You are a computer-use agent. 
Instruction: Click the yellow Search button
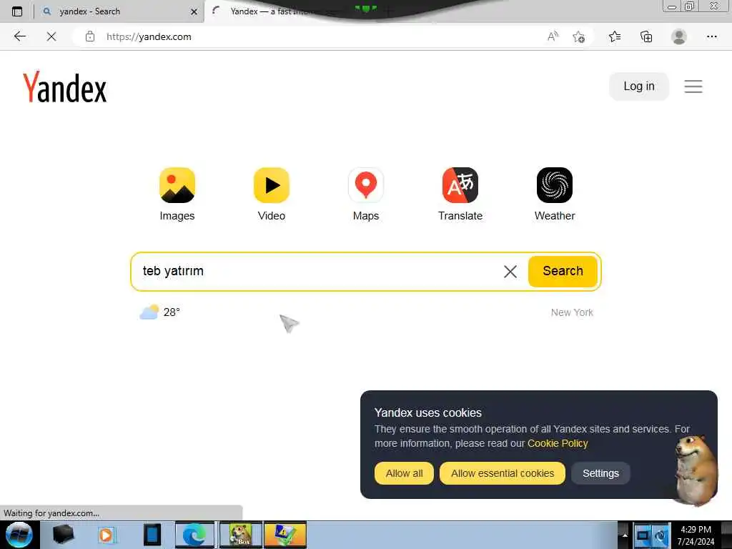(x=563, y=271)
